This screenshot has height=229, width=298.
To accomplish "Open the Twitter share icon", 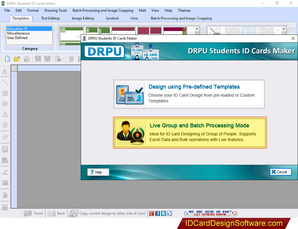I will point(164,213).
